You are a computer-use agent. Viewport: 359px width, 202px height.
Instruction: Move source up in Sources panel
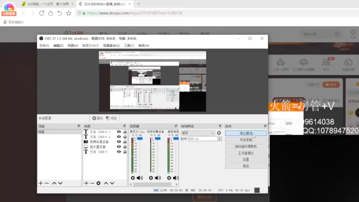click(x=106, y=183)
